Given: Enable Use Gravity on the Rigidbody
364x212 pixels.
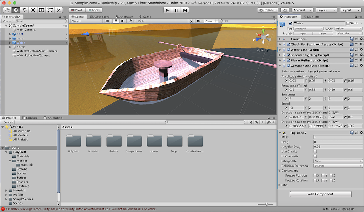Looking at the screenshot, I should pos(314,151).
